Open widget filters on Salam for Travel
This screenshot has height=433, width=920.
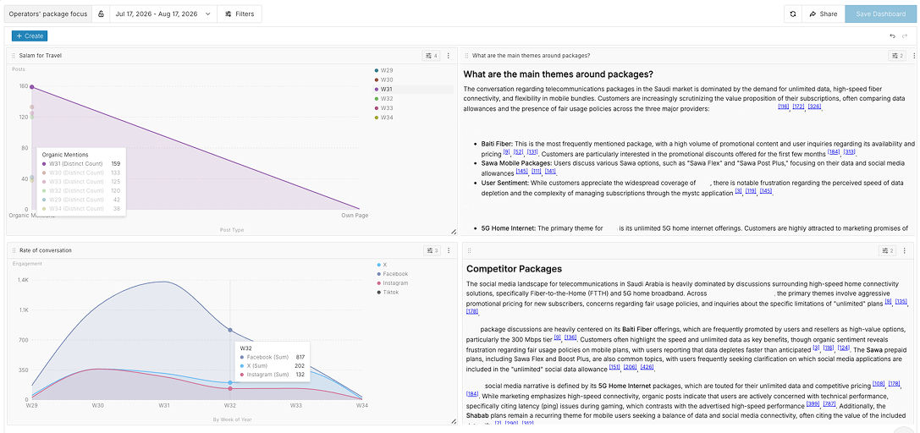432,56
